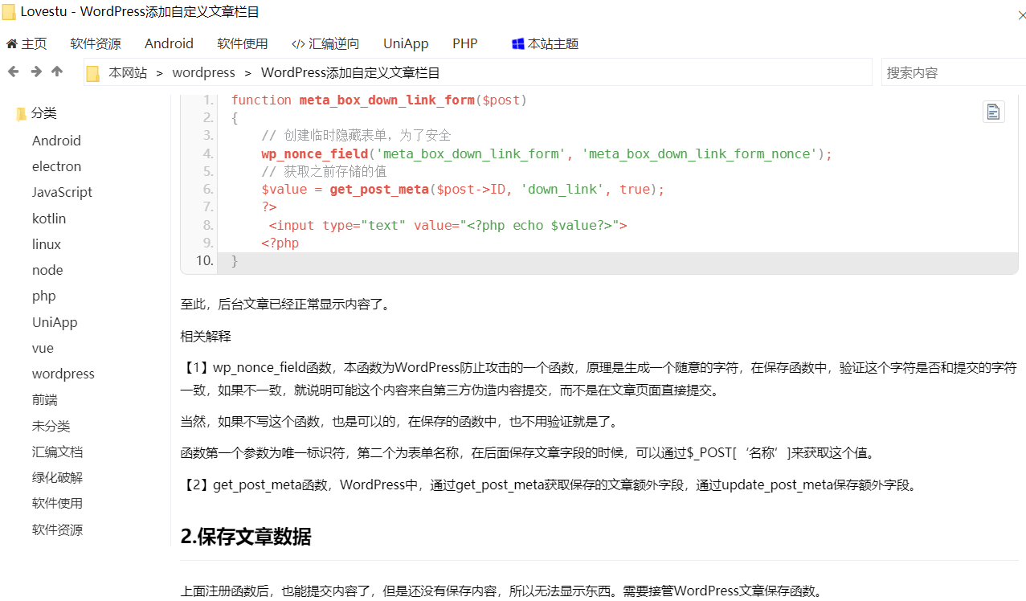Click the 相关解释 paragraph text
This screenshot has height=601, width=1026.
[x=206, y=336]
